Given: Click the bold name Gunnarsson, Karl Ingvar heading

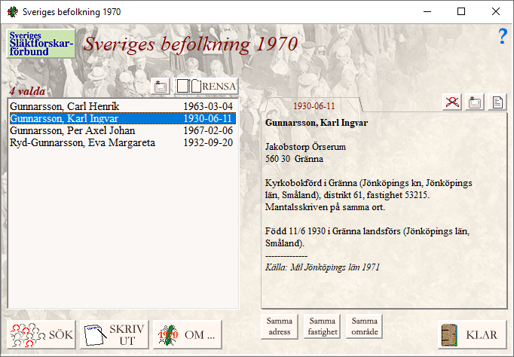Looking at the screenshot, I should pyautogui.click(x=317, y=123).
